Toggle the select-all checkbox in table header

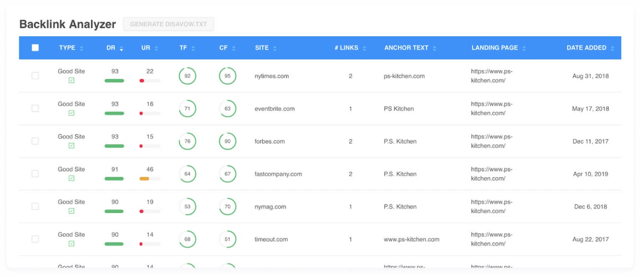pos(35,48)
